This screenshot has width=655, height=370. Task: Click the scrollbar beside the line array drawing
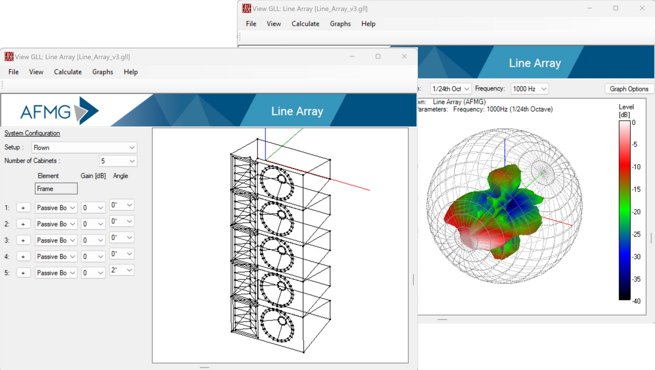(414, 277)
